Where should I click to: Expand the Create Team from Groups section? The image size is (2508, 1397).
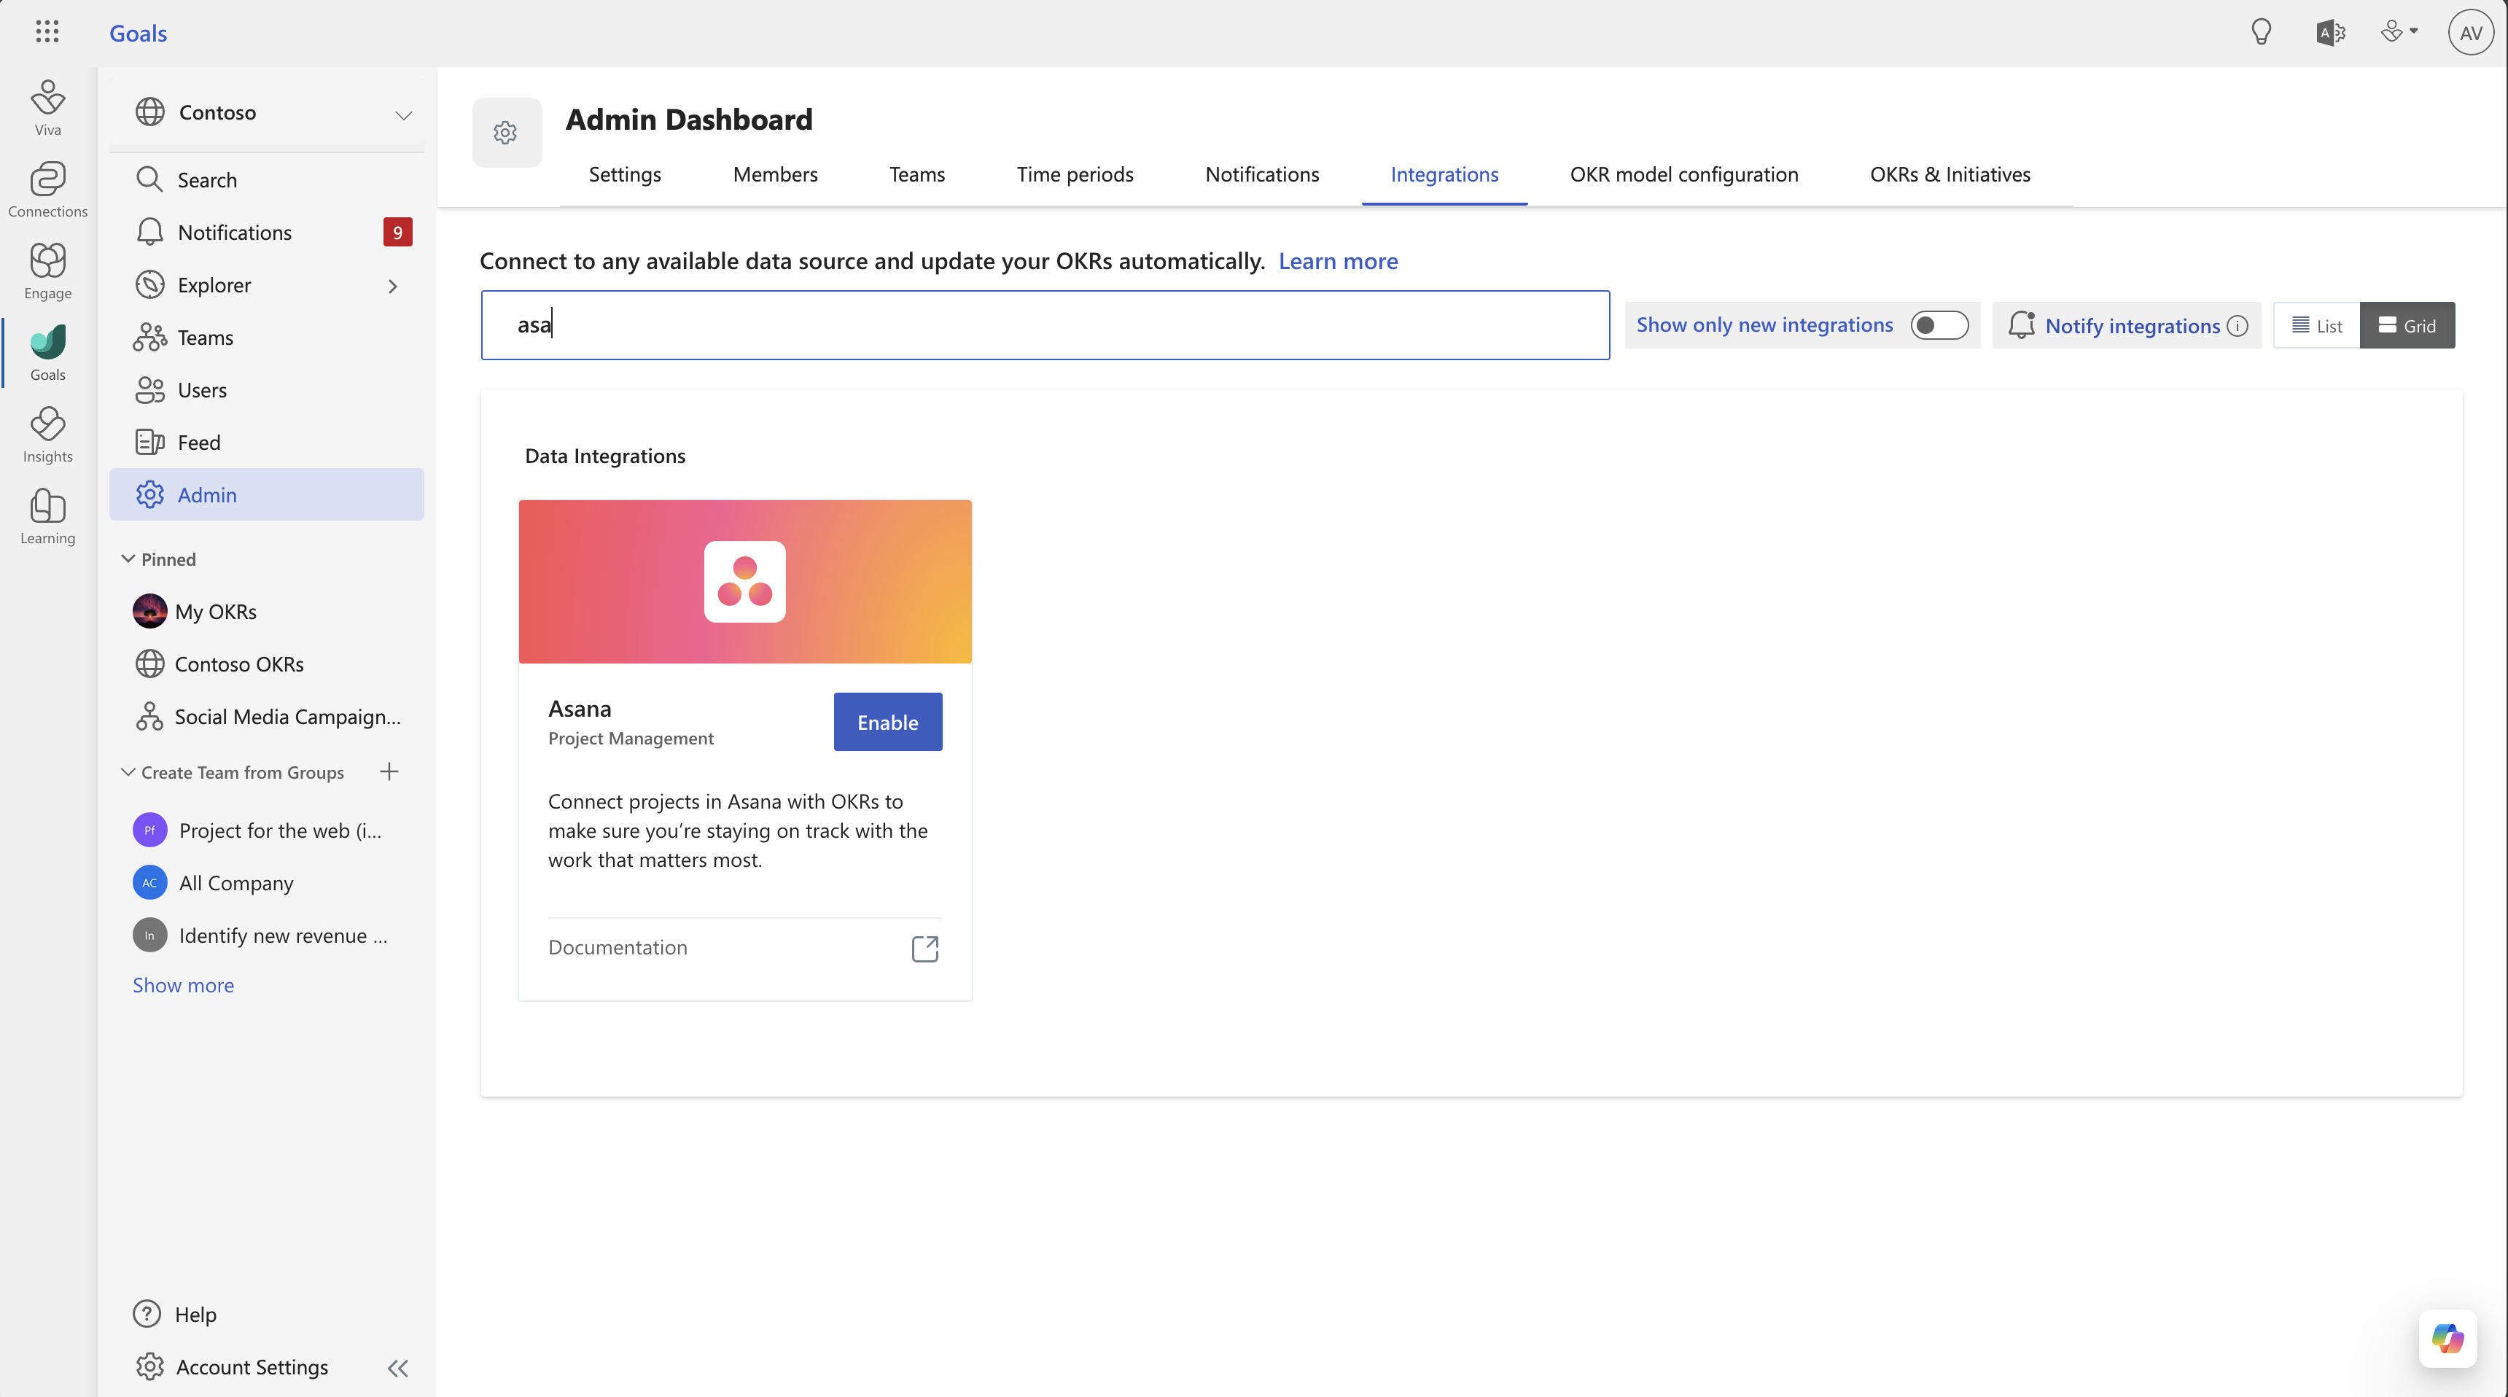128,771
